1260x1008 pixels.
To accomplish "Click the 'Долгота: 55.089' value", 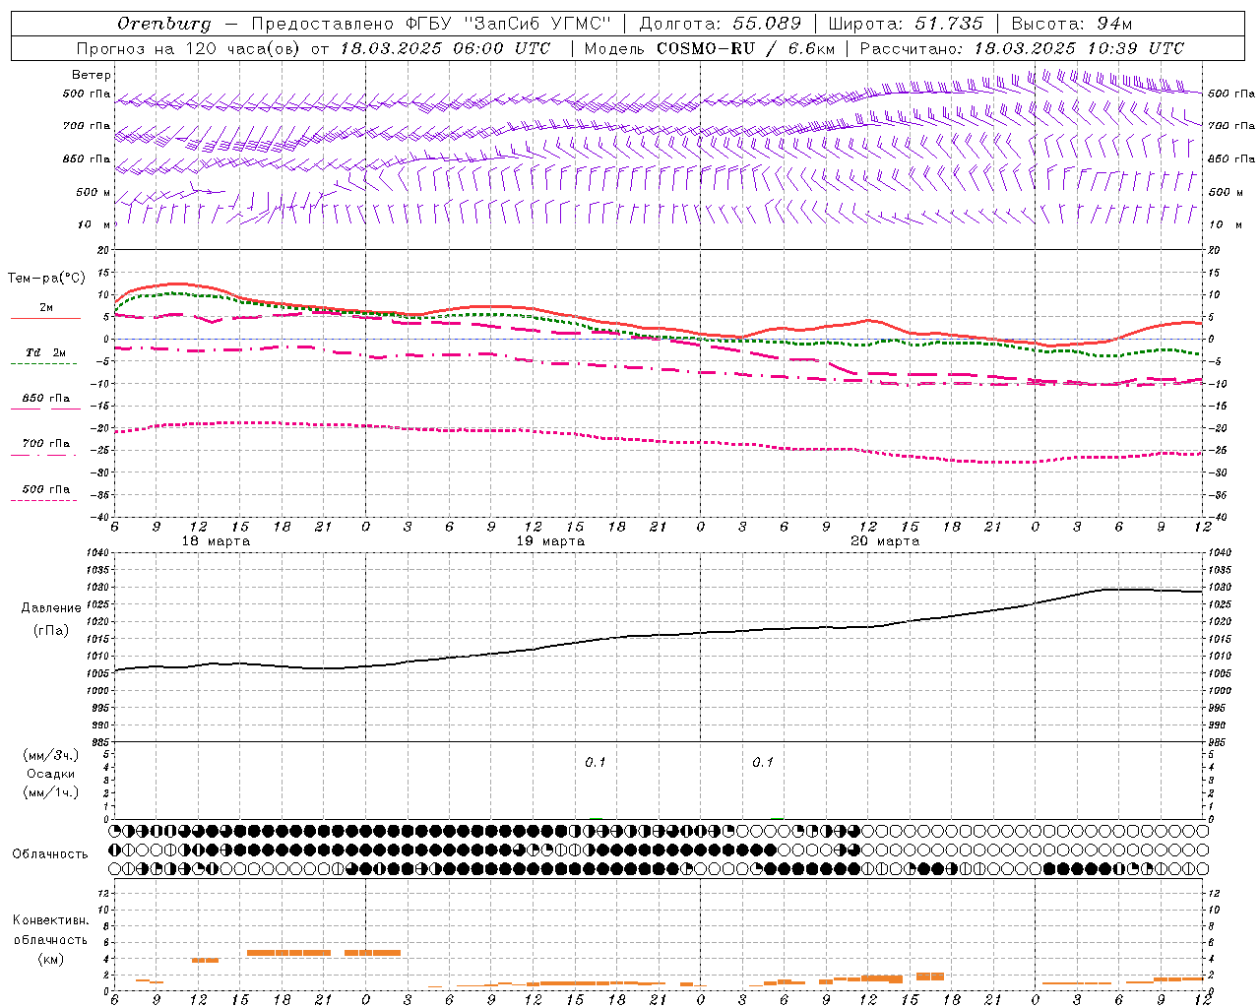I will click(721, 24).
